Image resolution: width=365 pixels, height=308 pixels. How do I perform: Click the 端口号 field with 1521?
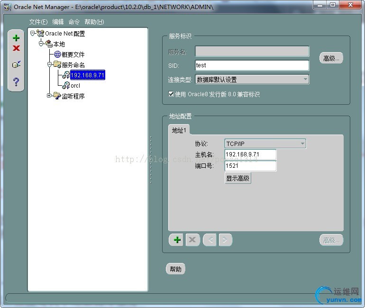pos(250,166)
